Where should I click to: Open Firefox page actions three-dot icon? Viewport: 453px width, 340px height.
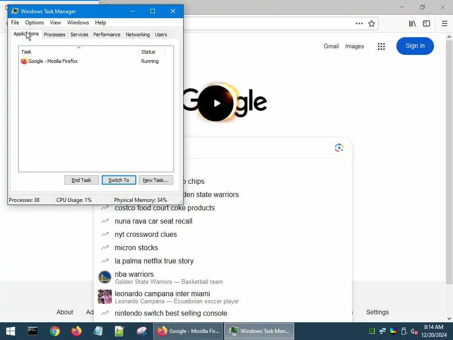(359, 23)
